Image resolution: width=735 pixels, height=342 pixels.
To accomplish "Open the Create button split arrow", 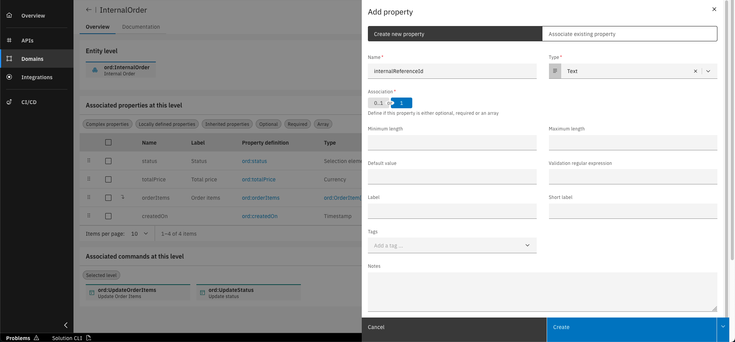I will point(723,327).
